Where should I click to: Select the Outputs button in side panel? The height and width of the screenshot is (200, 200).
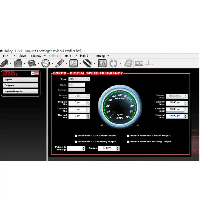pyautogui.click(x=21, y=85)
